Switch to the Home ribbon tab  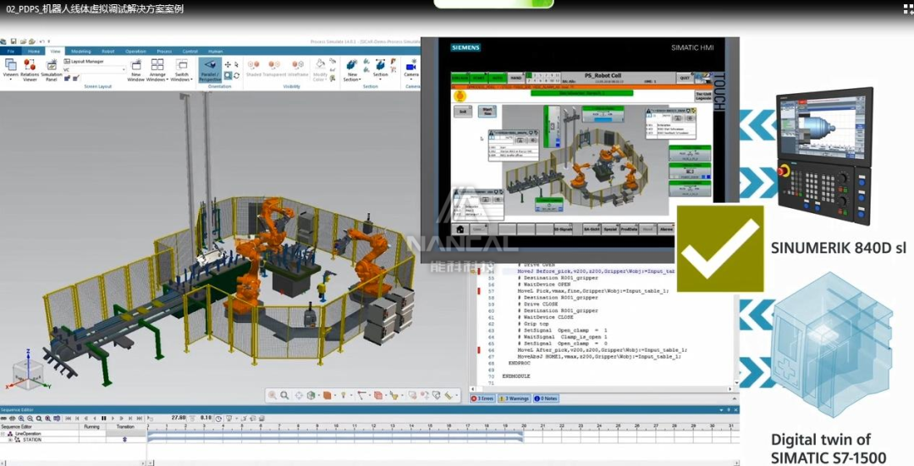point(34,52)
